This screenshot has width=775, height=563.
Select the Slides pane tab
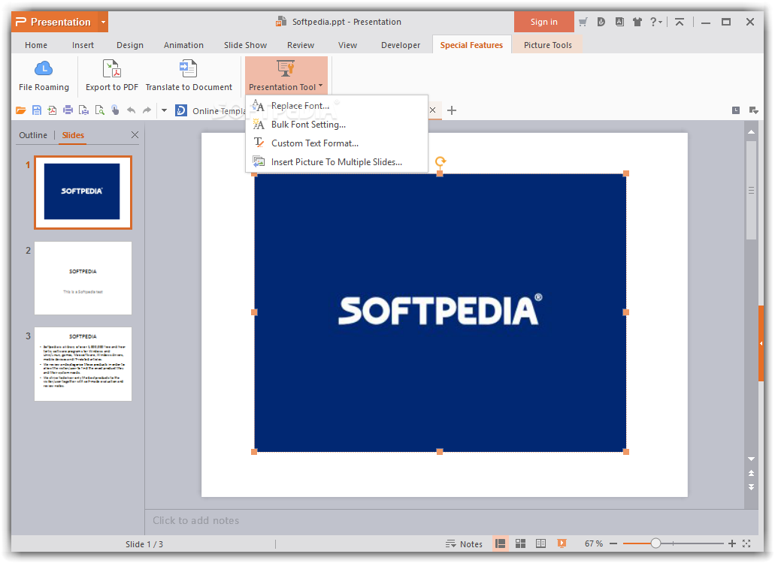[73, 135]
